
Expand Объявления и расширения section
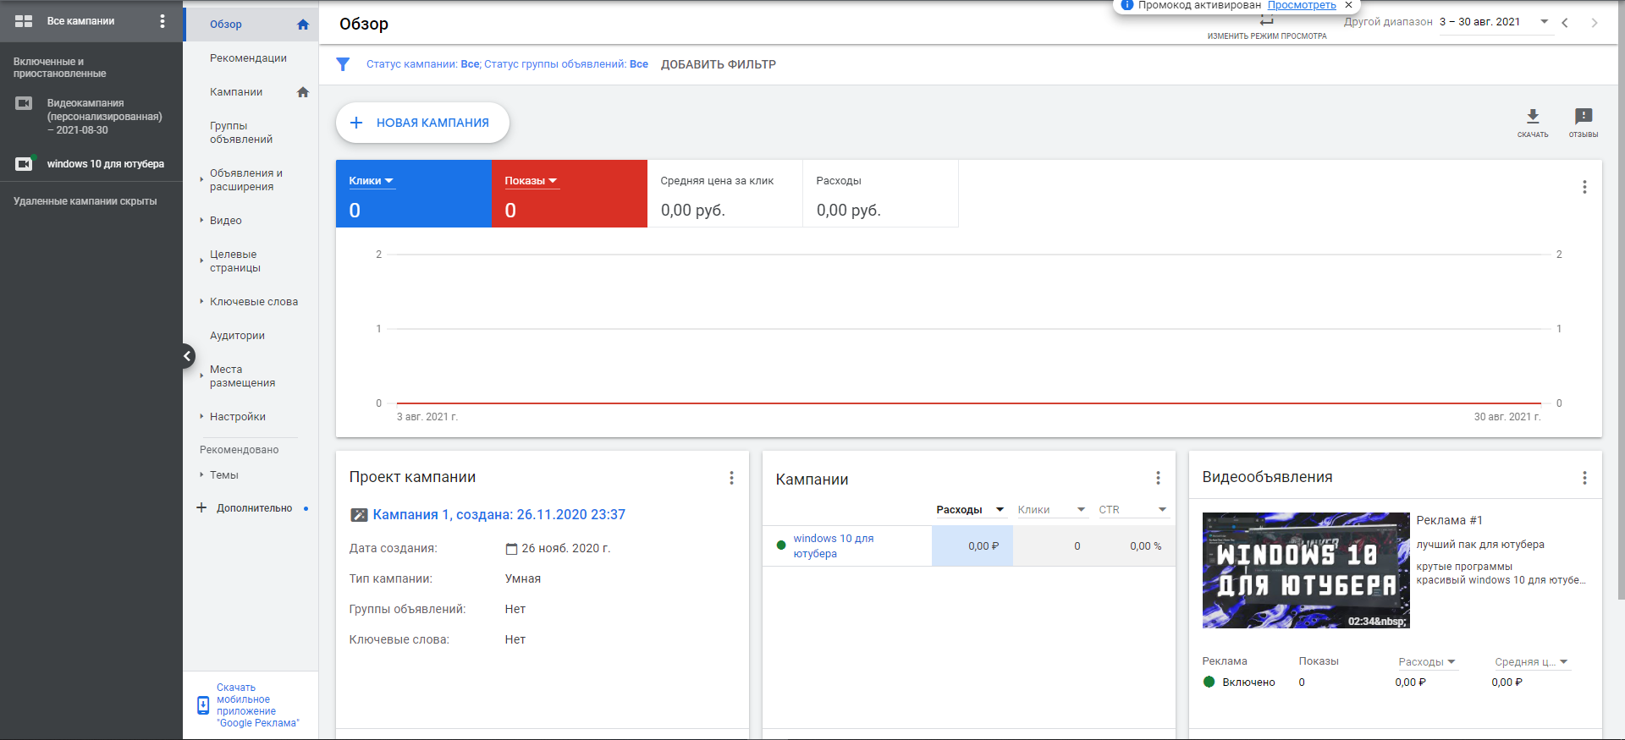point(201,180)
